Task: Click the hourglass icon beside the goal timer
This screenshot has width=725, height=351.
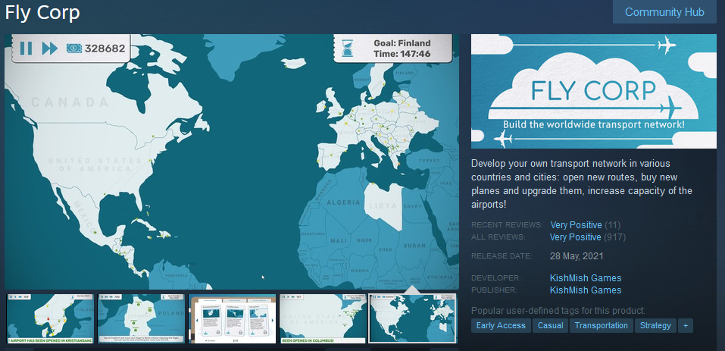Action: coord(347,48)
